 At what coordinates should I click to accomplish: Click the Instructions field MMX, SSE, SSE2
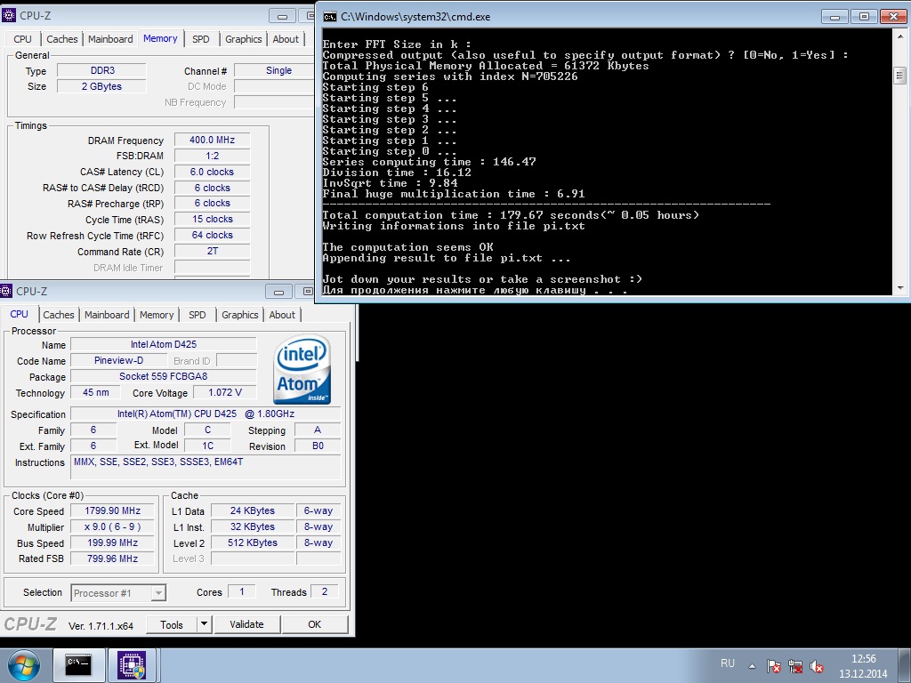click(206, 467)
